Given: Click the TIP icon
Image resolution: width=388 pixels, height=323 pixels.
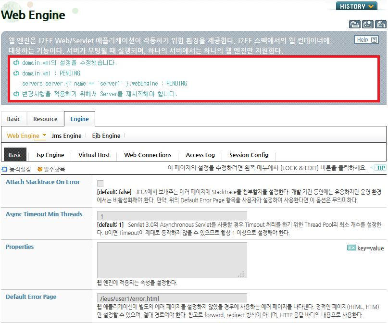Looking at the screenshot, I should [x=378, y=168].
